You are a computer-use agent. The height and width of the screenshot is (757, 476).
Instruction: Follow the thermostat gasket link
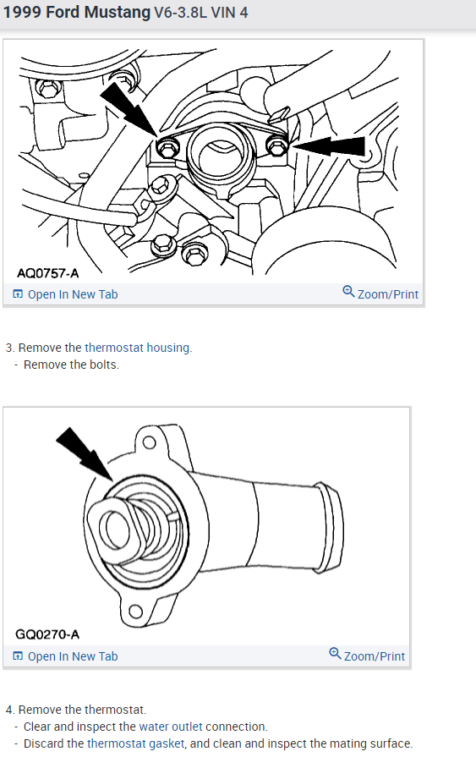click(135, 743)
